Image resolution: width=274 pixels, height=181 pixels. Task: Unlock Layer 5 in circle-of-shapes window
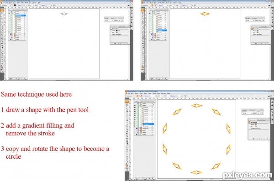click(x=137, y=134)
